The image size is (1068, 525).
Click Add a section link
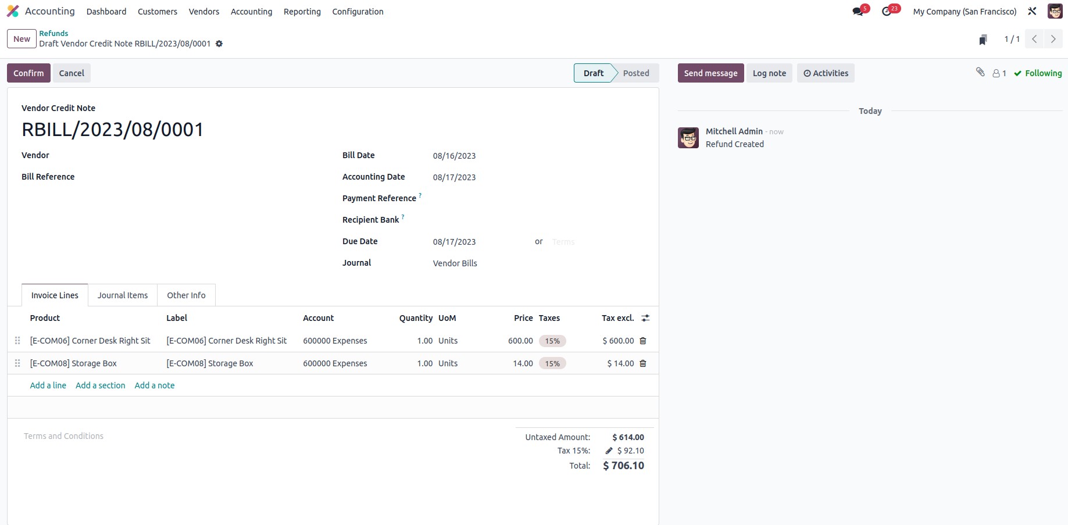(x=100, y=385)
